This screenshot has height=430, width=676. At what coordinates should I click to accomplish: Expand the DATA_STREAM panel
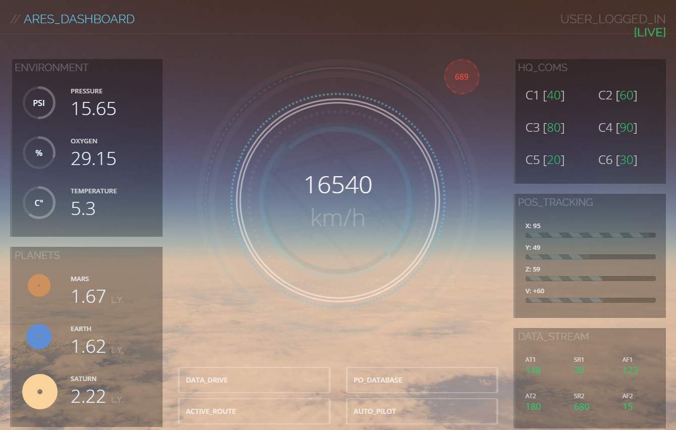553,337
